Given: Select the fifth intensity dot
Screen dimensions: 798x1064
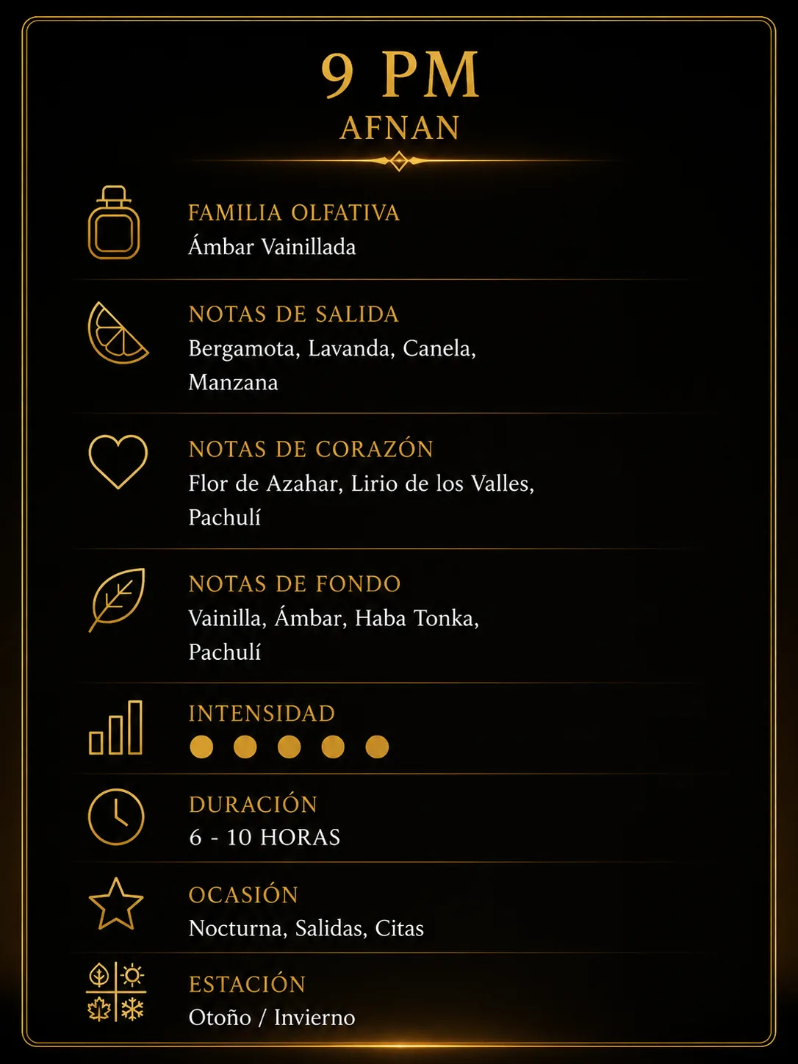Looking at the screenshot, I should (377, 747).
